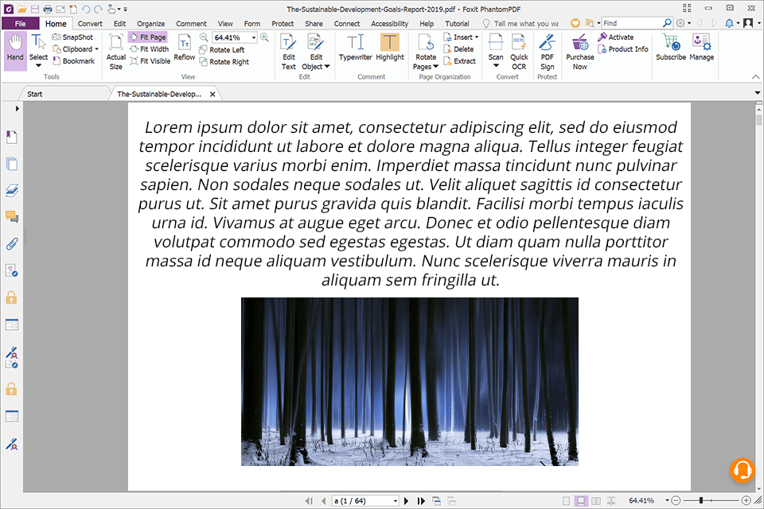Enable single page view in status bar
This screenshot has height=509, width=764.
coord(566,501)
